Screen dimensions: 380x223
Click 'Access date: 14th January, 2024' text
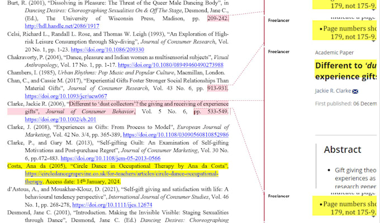click(83, 181)
